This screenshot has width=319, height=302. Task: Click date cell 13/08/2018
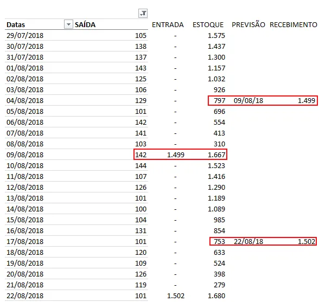point(25,198)
